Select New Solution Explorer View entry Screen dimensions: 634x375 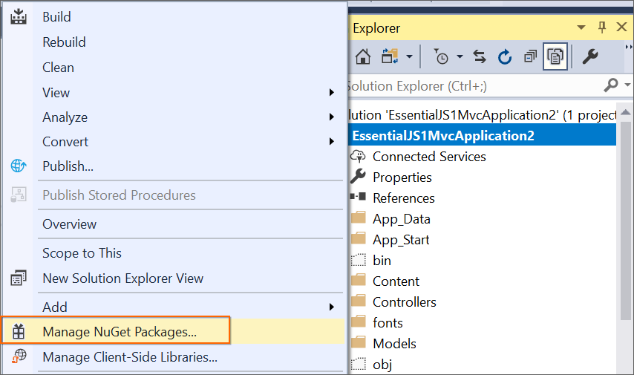174,278
